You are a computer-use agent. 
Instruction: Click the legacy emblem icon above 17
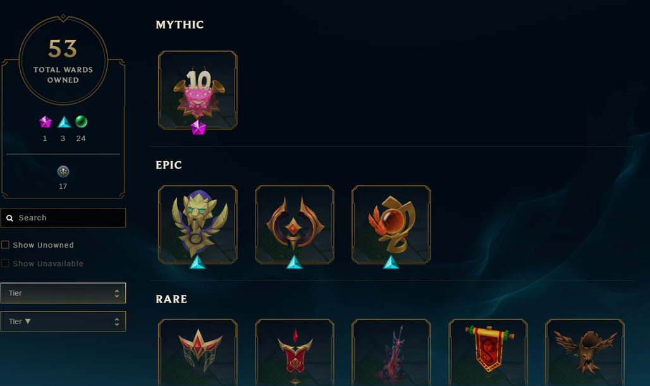pyautogui.click(x=63, y=171)
